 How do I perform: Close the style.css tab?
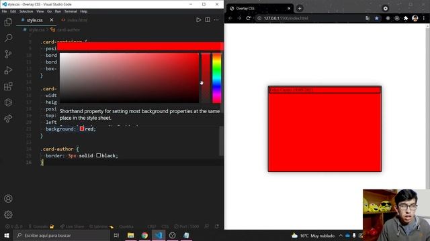[x=52, y=20]
